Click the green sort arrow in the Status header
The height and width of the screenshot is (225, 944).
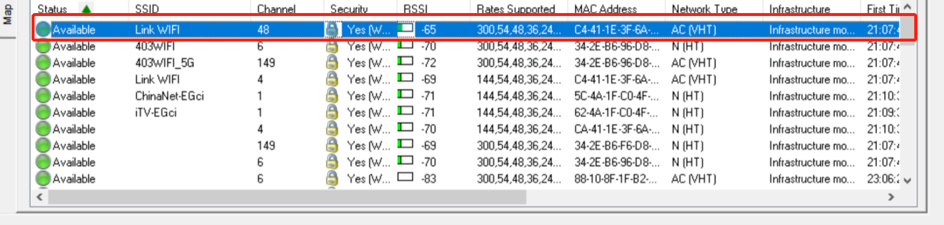[x=86, y=9]
